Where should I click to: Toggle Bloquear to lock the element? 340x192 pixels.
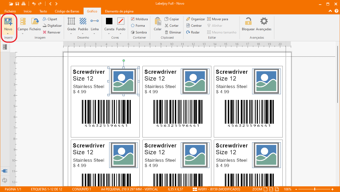[x=248, y=24]
